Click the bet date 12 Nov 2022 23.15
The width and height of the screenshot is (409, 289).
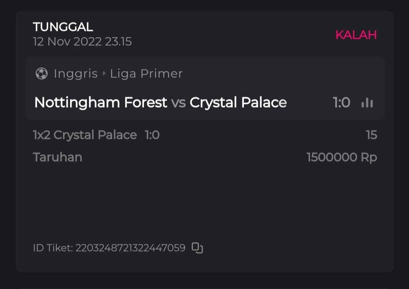[x=82, y=42]
